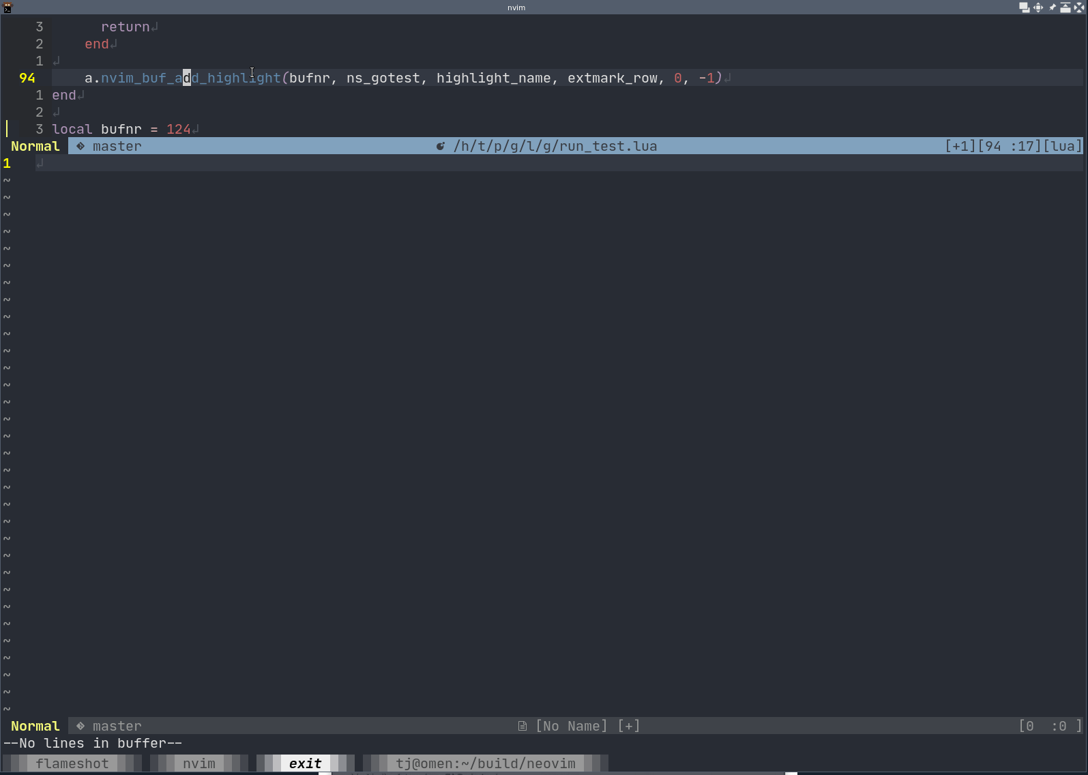Viewport: 1088px width, 775px height.
Task: Click the 'Normal' mode indicator in lower statusline
Action: (35, 726)
